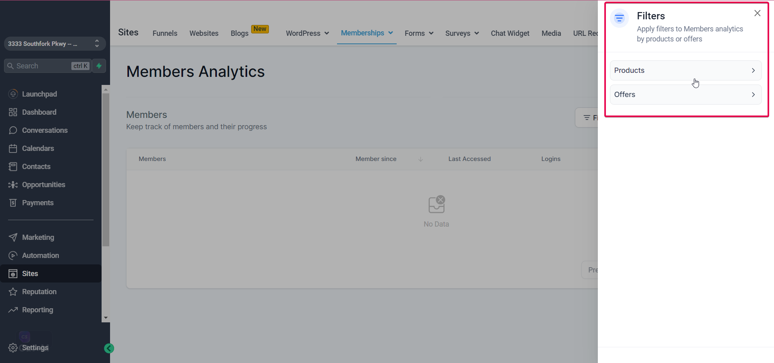
Task: Click the Marketing paper plane icon
Action: (x=13, y=237)
